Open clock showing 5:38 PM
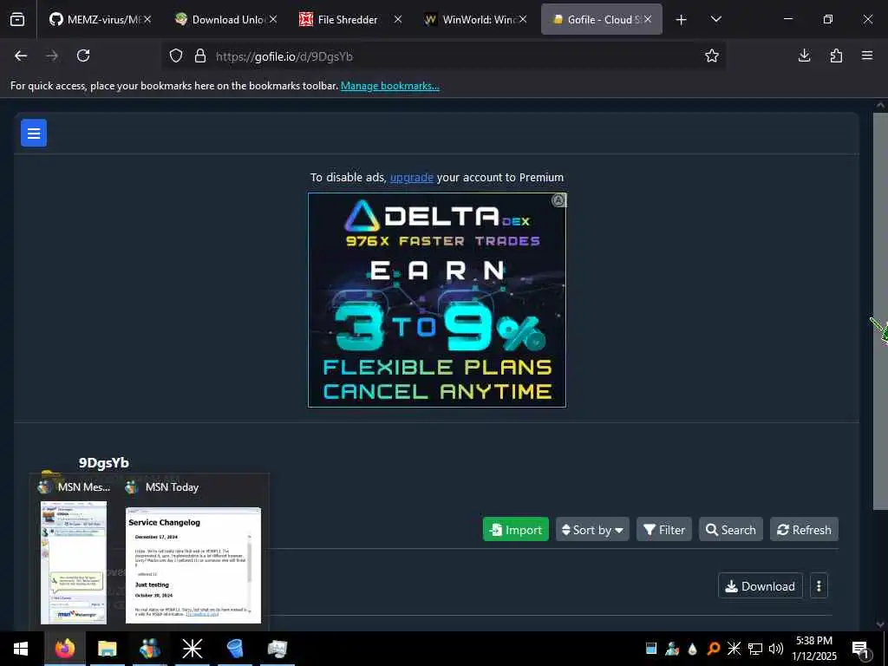888x666 pixels. [814, 649]
